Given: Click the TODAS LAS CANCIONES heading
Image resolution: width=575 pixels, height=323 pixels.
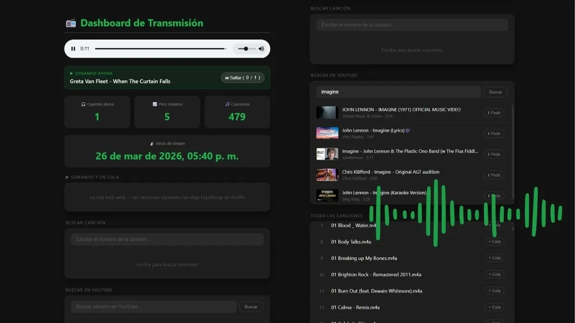Looking at the screenshot, I should 336,216.
